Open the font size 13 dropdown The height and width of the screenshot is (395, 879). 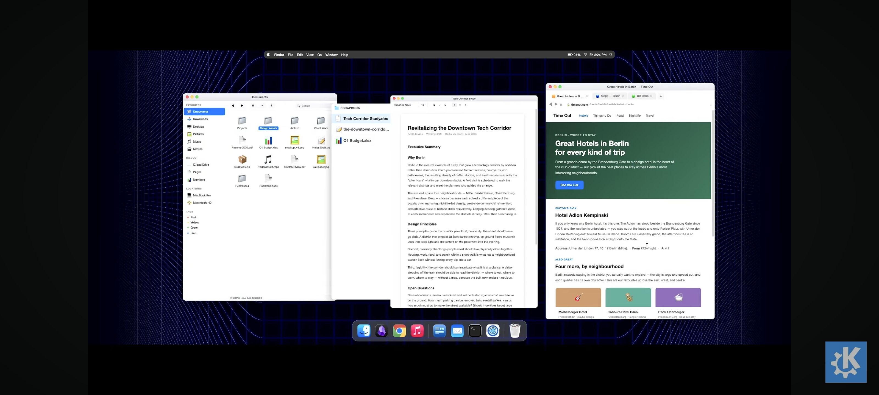point(424,105)
